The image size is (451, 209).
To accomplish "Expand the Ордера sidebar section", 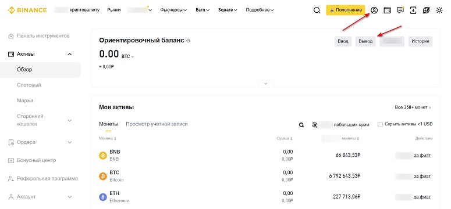I will point(70,142).
